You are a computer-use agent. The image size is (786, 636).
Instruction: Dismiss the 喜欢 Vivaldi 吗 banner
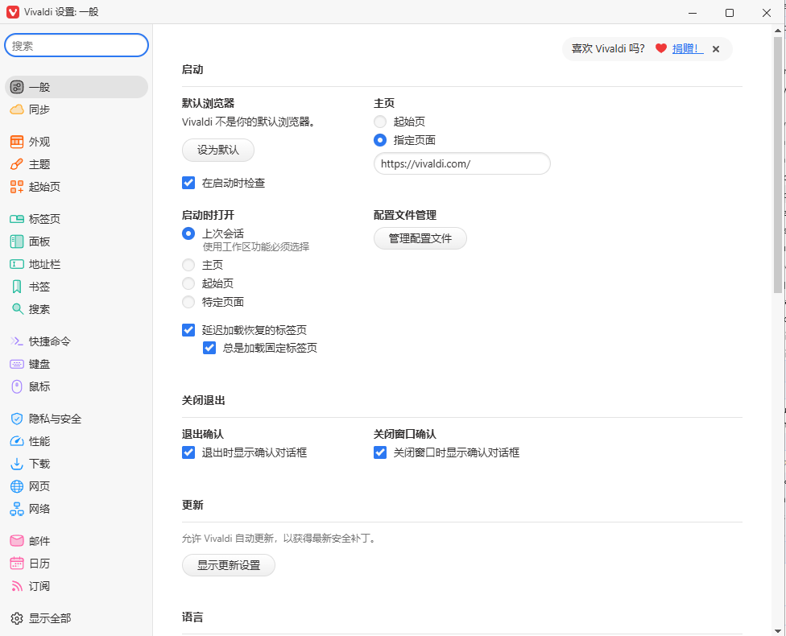click(716, 49)
